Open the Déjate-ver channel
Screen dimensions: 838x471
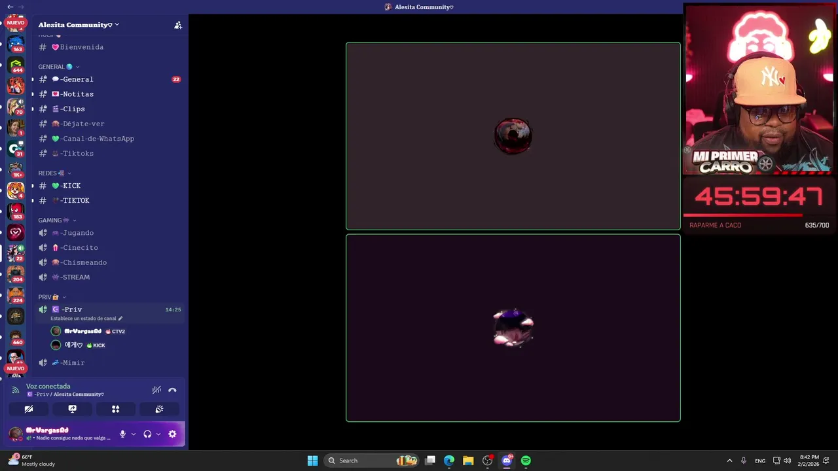(x=109, y=124)
